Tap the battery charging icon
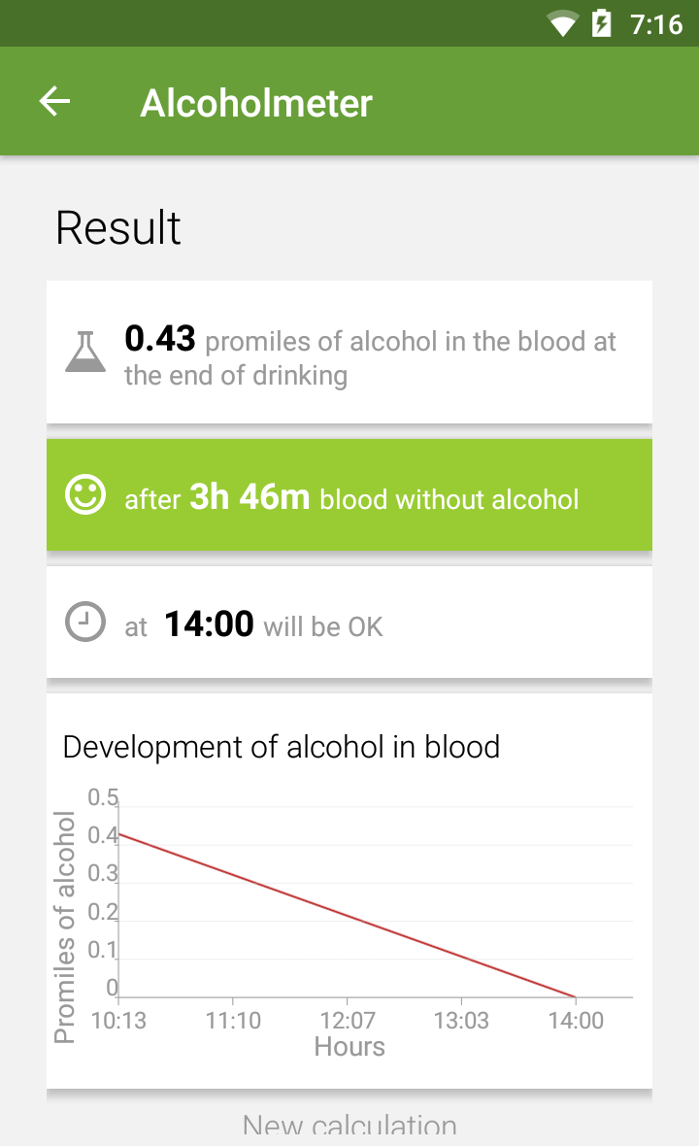Screen dimensions: 699x1146 tap(601, 23)
